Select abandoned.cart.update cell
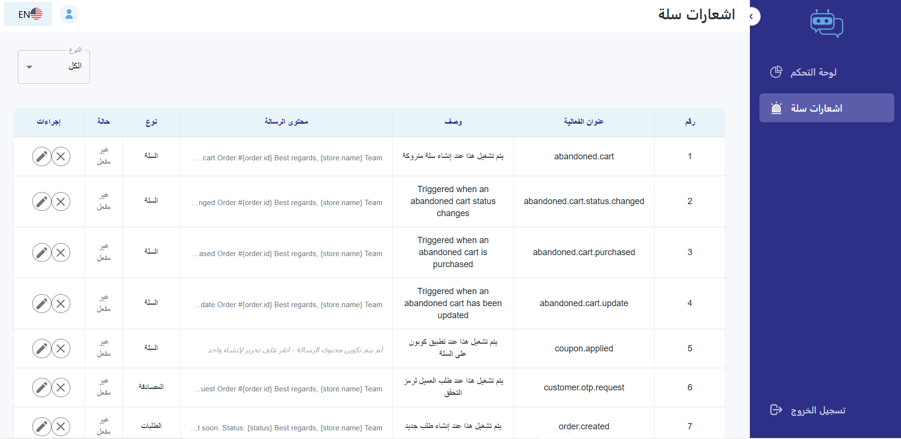 (x=584, y=303)
